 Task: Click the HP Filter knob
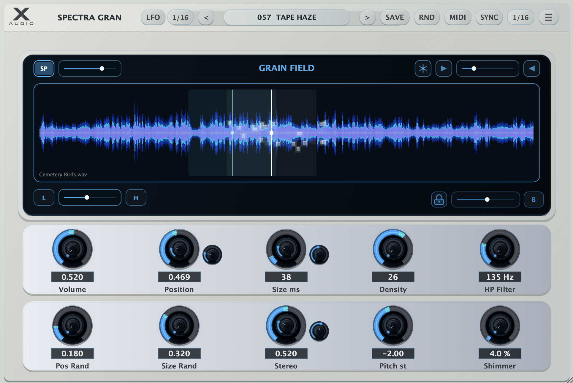(500, 249)
